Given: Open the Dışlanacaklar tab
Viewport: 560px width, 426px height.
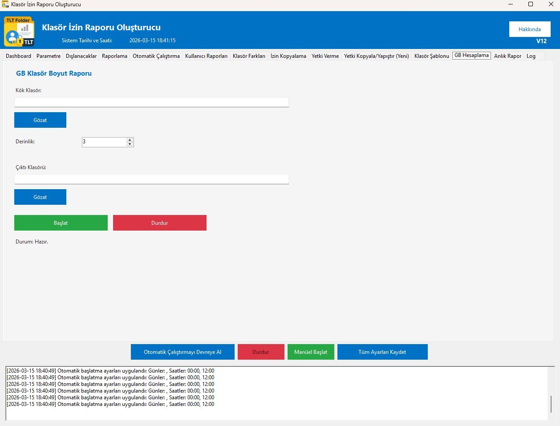Looking at the screenshot, I should click(81, 56).
